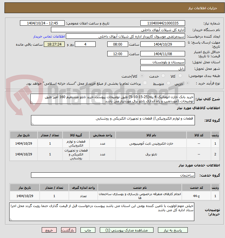225x238 pixels.
Task: Click the cell خازن الکترولیتی ثابت آلومینیومی
Action: 151,143
